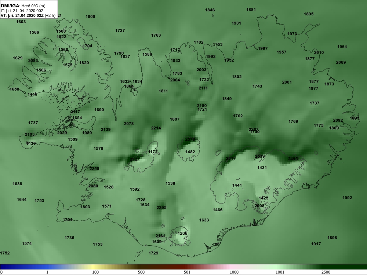Image resolution: width=367 pixels, height=275 pixels.
Task: Select the 1609 value
Action: 157,242
